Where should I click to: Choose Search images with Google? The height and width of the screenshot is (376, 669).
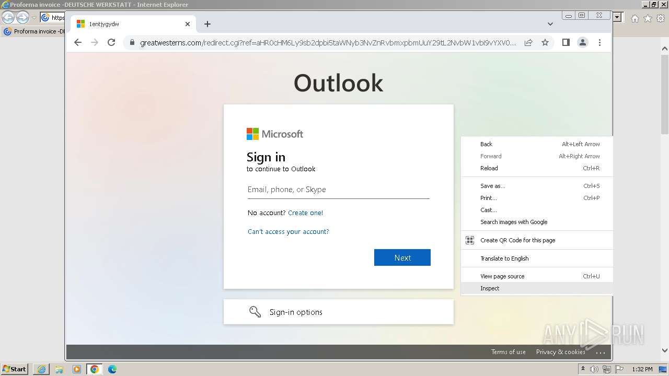(x=537, y=222)
